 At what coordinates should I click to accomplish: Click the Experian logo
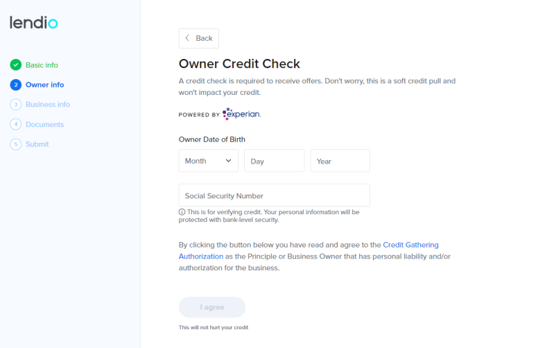point(242,114)
